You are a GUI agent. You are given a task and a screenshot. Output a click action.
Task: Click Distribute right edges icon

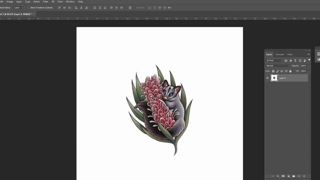[x=121, y=8]
